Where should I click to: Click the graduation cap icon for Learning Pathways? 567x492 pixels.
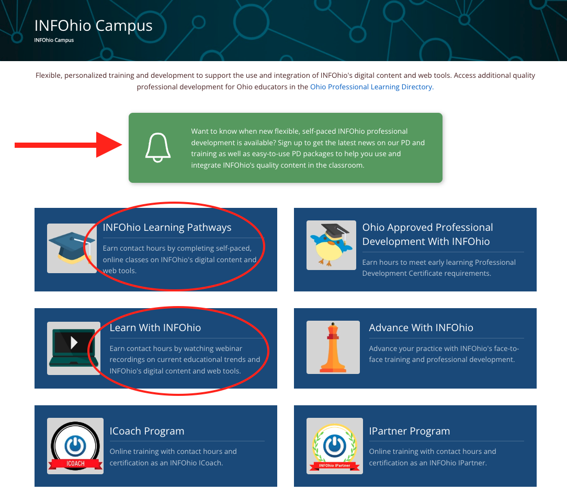72,248
